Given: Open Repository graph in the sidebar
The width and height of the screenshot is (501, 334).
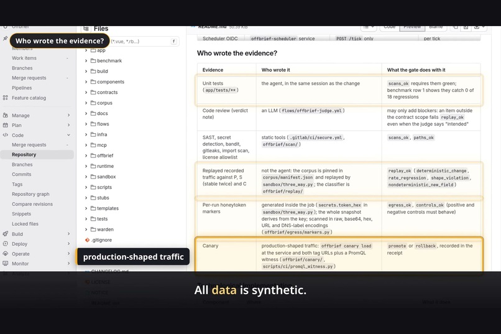Looking at the screenshot, I should tap(30, 194).
